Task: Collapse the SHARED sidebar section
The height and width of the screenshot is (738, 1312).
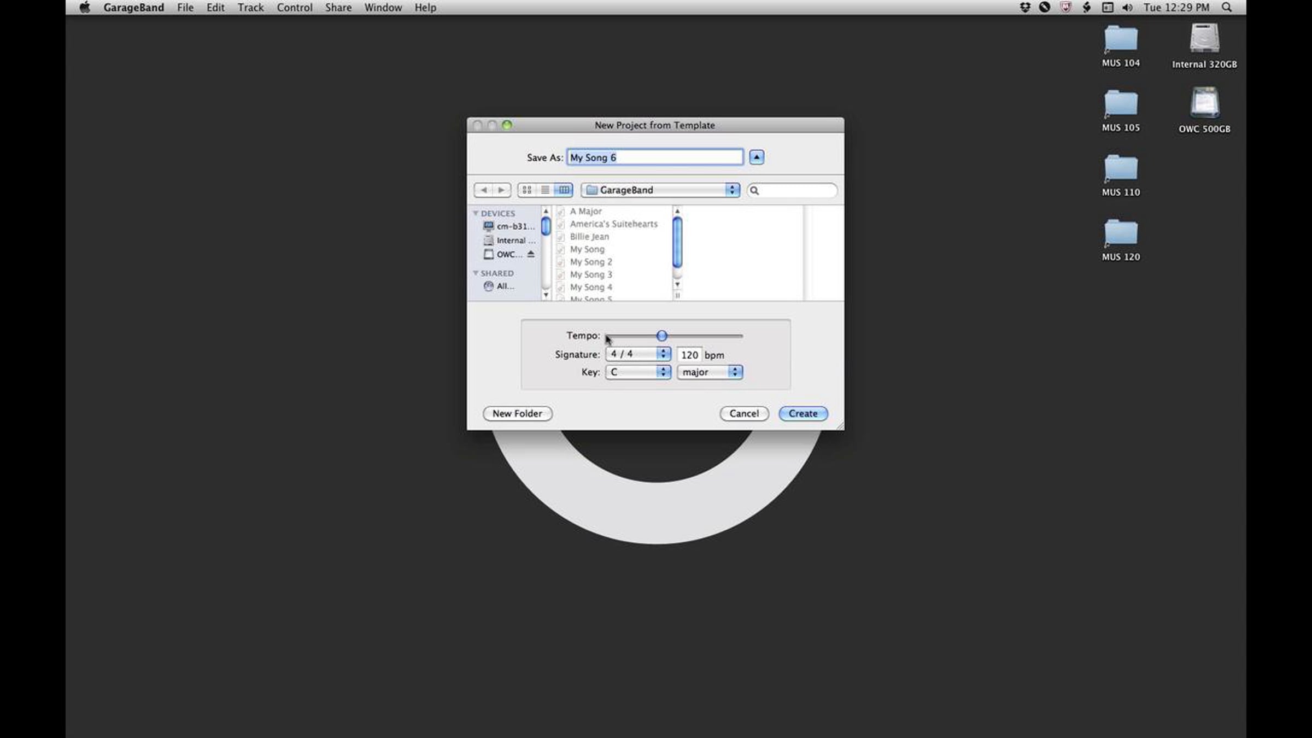Action: (x=476, y=273)
